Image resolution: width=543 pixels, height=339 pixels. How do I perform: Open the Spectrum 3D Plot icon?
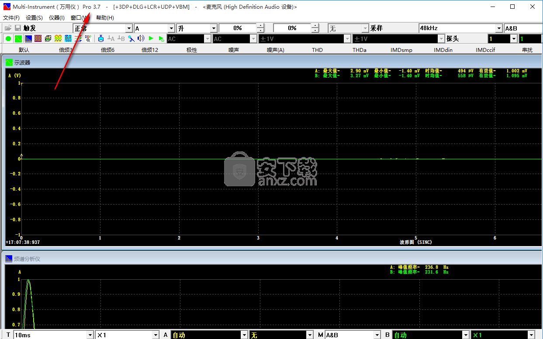(x=48, y=39)
